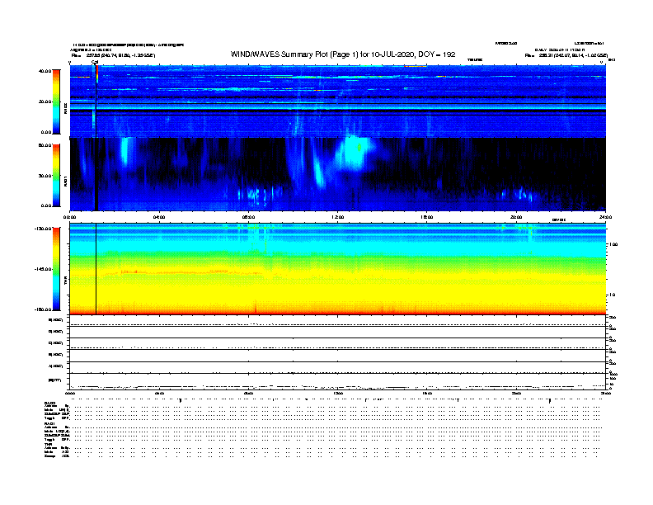This screenshot has height=505, width=653.
Task: Click the 100 tick on TNR right axis
Action: pyautogui.click(x=613, y=244)
